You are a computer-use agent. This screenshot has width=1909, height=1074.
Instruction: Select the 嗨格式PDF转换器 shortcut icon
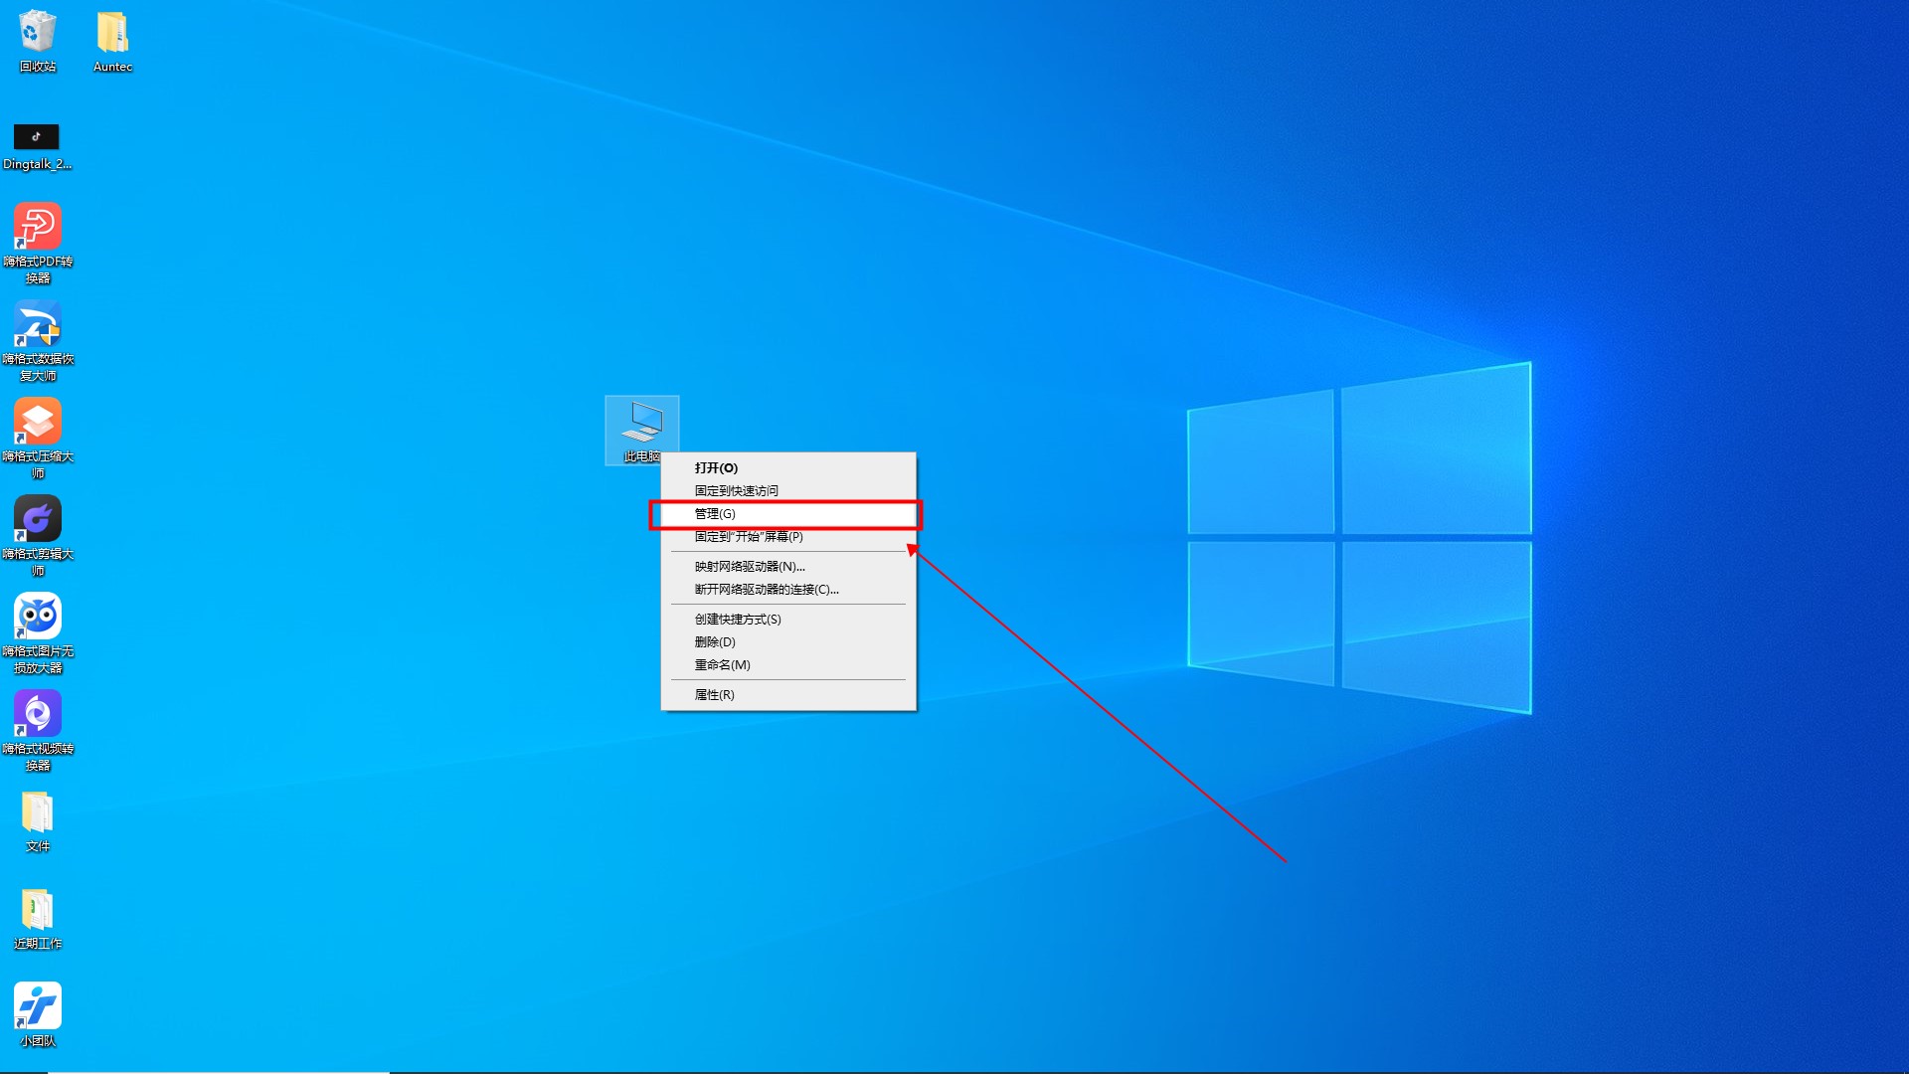(38, 244)
